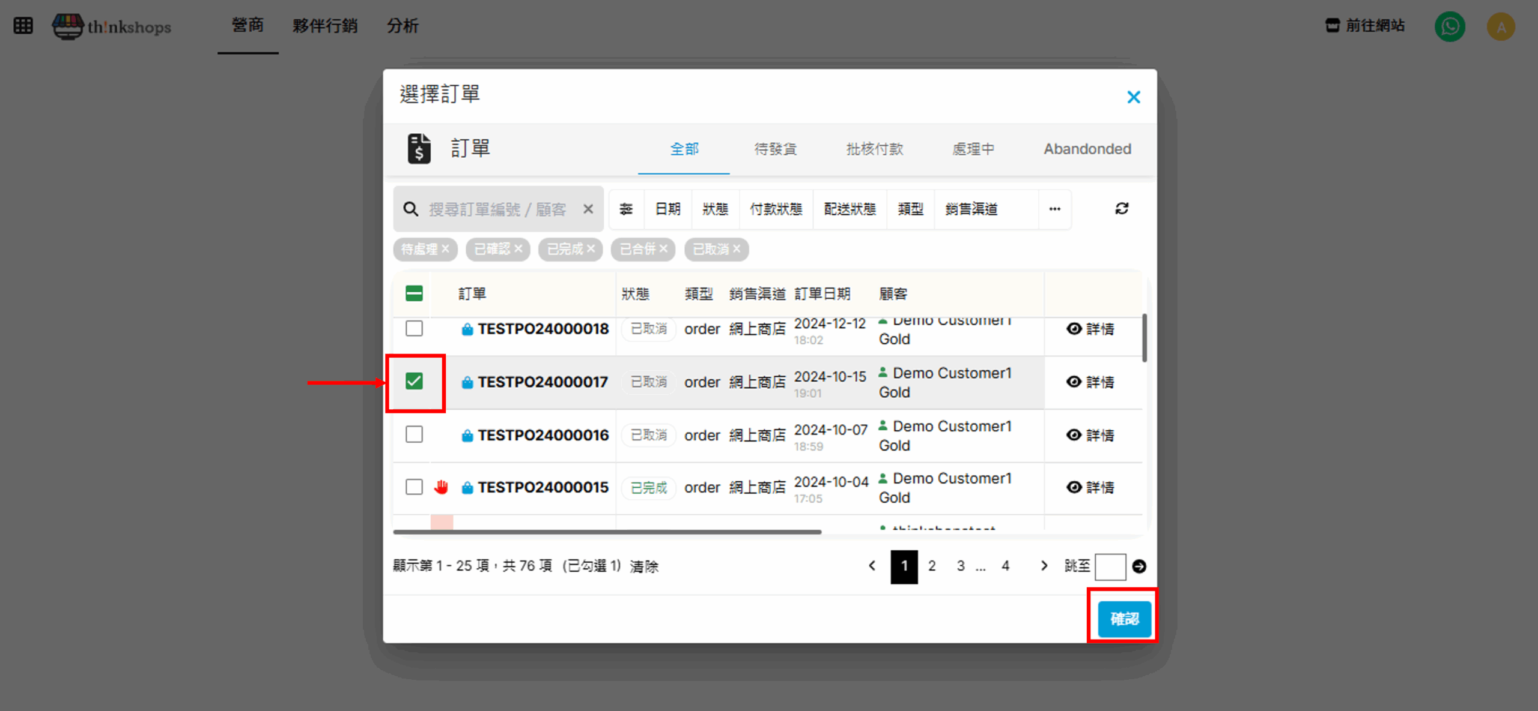1538x711 pixels.
Task: Toggle the select-all header checkbox
Action: tap(414, 293)
